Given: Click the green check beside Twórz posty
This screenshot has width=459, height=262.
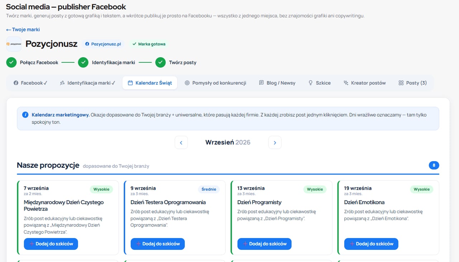Looking at the screenshot, I should (x=161, y=62).
